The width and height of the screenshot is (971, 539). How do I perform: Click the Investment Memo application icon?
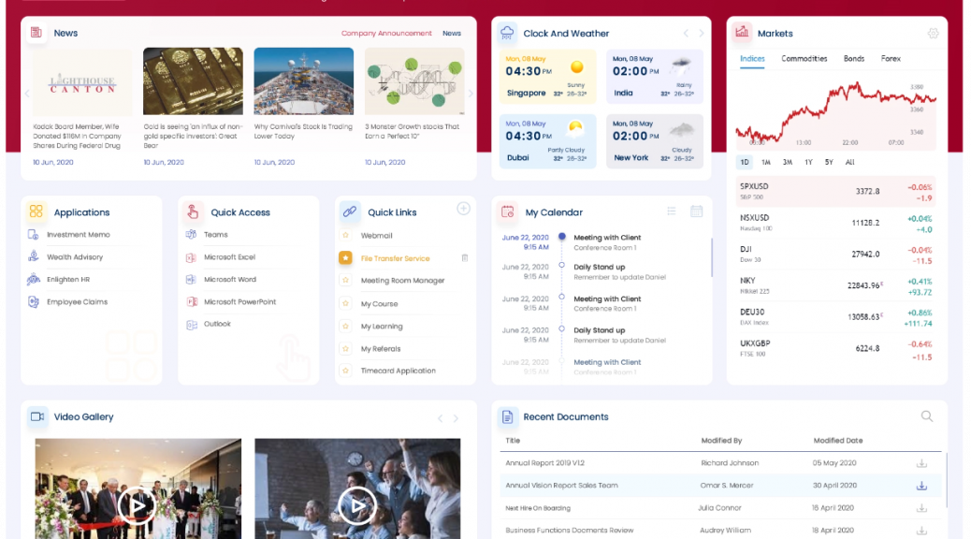tap(34, 235)
